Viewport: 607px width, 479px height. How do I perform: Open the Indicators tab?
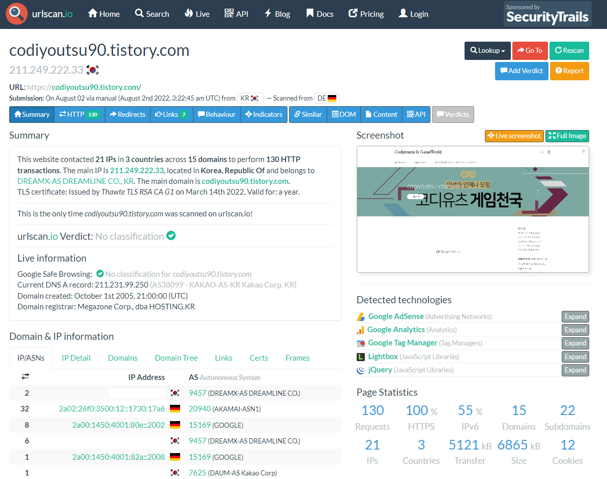click(x=264, y=114)
